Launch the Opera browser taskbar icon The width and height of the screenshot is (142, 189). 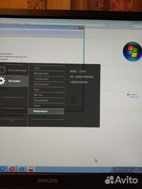pos(12,169)
